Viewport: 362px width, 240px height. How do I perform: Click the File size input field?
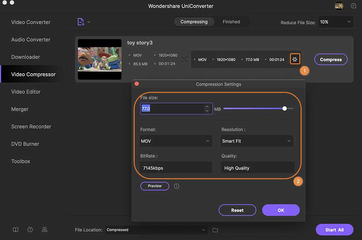click(176, 109)
